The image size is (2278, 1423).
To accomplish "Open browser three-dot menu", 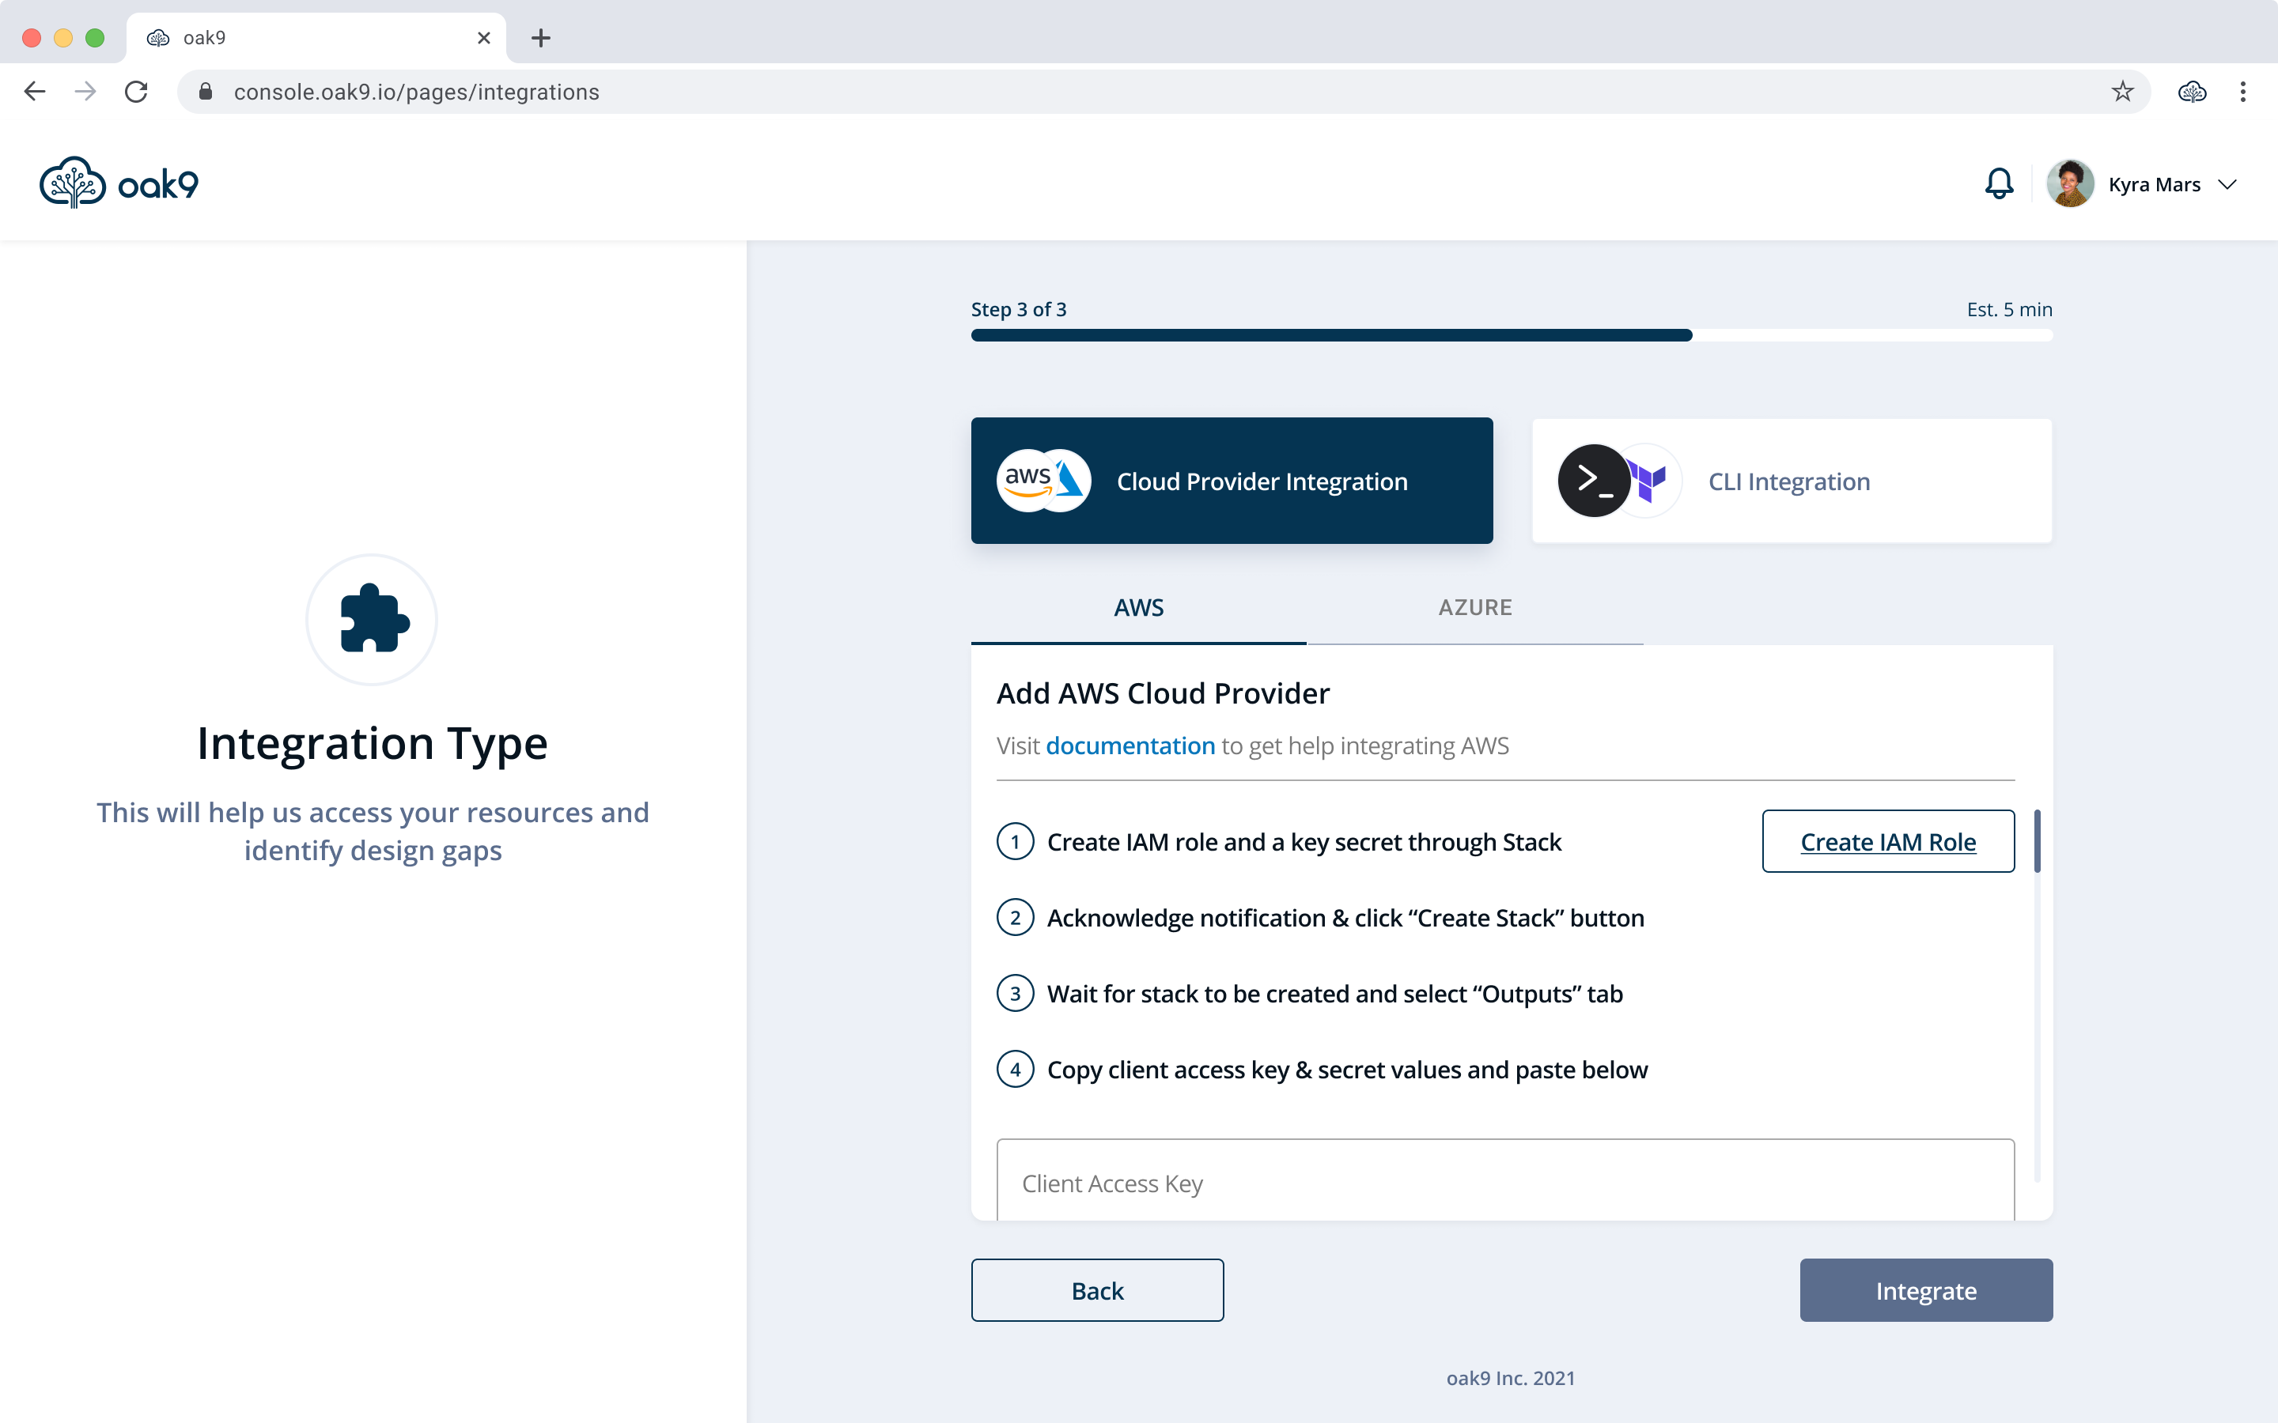I will [2243, 91].
